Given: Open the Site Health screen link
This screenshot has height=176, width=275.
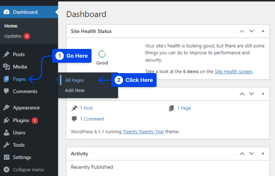Looking at the screenshot, I should 233,71.
